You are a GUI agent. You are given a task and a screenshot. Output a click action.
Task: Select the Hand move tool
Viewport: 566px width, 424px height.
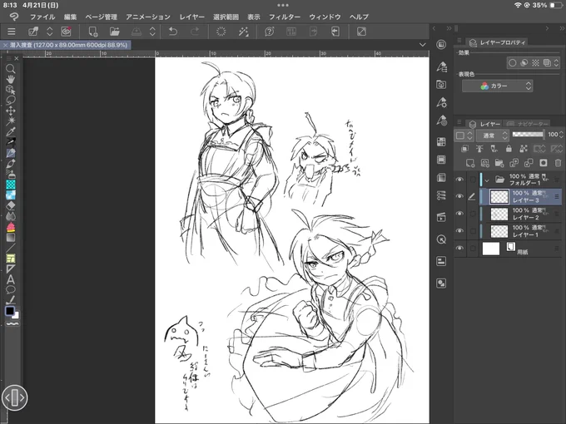coord(11,79)
